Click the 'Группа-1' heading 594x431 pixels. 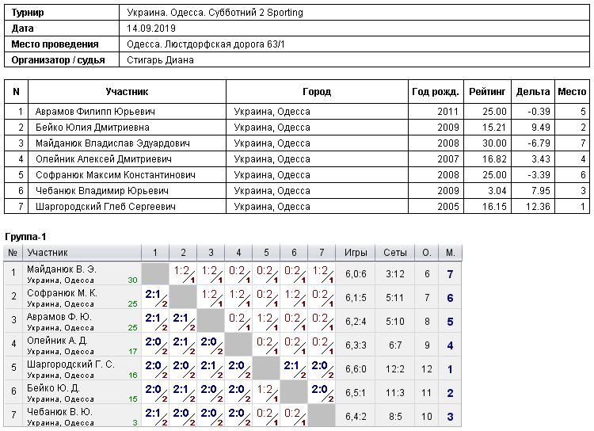pyautogui.click(x=25, y=237)
